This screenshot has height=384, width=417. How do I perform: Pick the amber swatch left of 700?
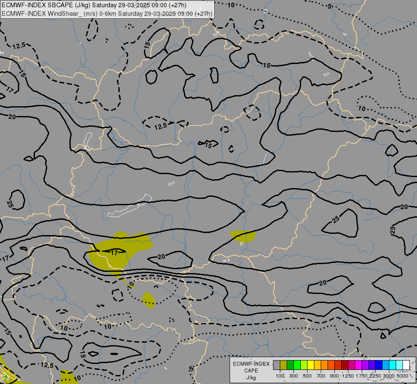(317, 365)
